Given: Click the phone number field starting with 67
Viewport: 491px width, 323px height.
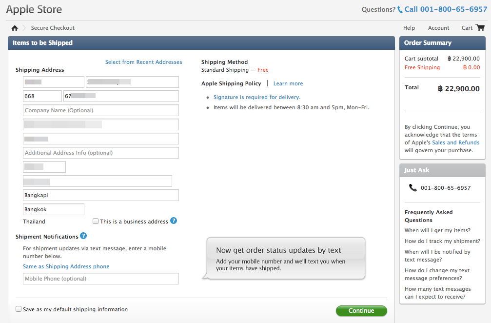Looking at the screenshot, I should coord(121,96).
